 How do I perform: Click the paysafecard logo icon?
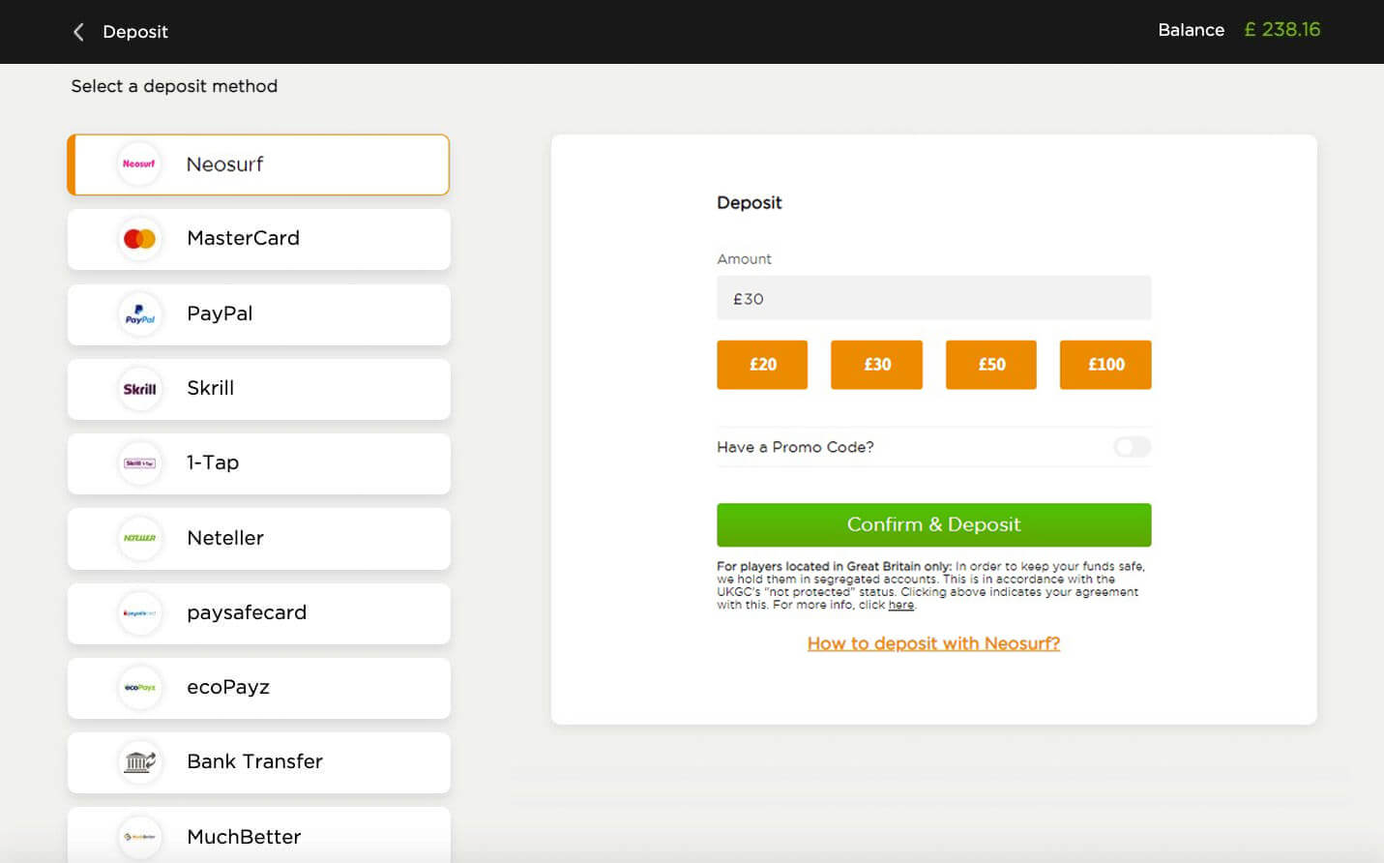pos(139,613)
